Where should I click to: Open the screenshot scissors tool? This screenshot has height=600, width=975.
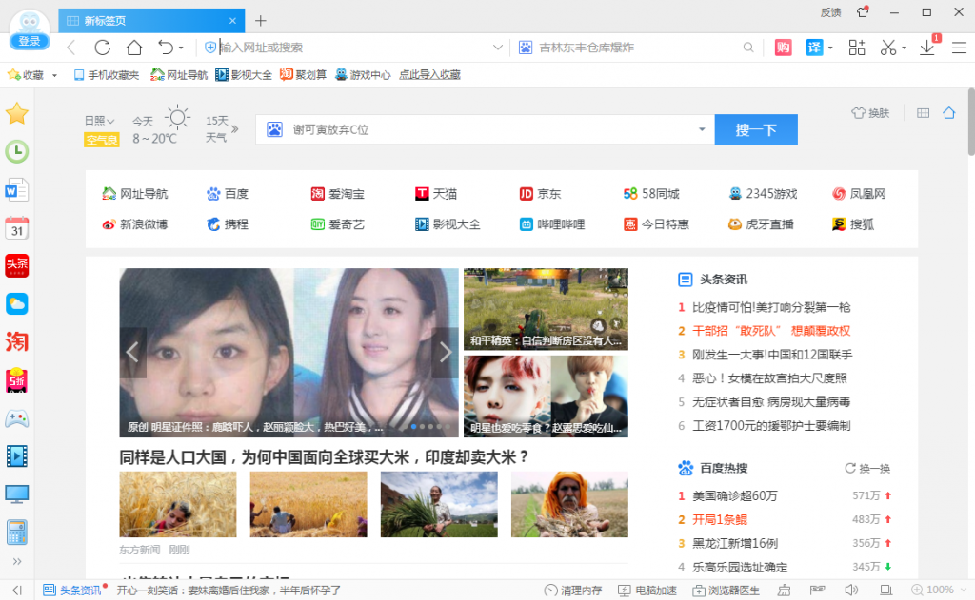pos(887,48)
